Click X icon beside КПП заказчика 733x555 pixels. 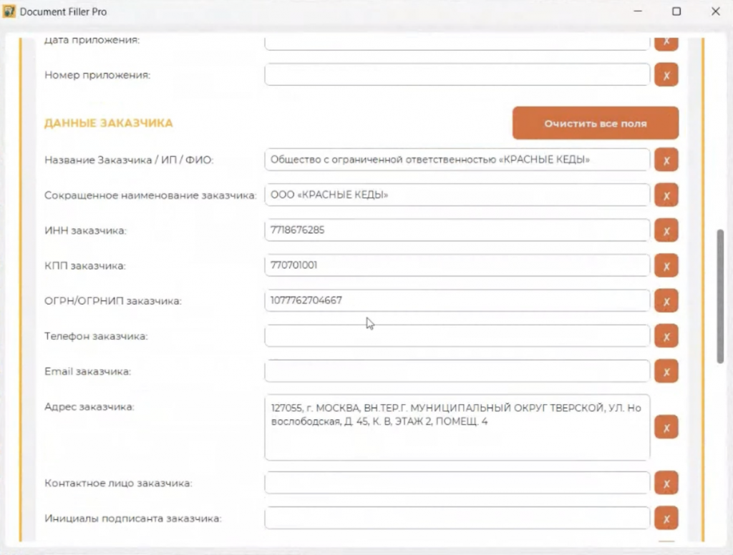(x=666, y=266)
